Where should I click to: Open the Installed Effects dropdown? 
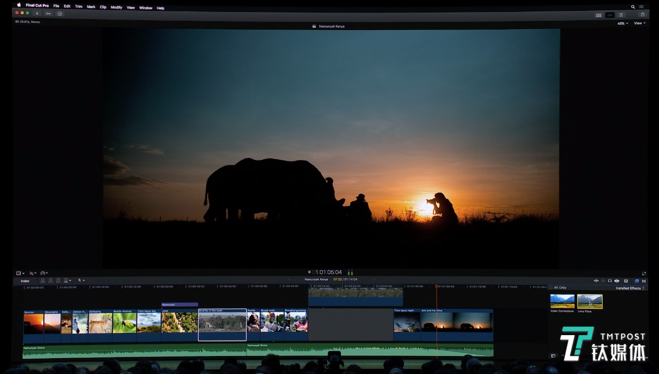pyautogui.click(x=629, y=288)
